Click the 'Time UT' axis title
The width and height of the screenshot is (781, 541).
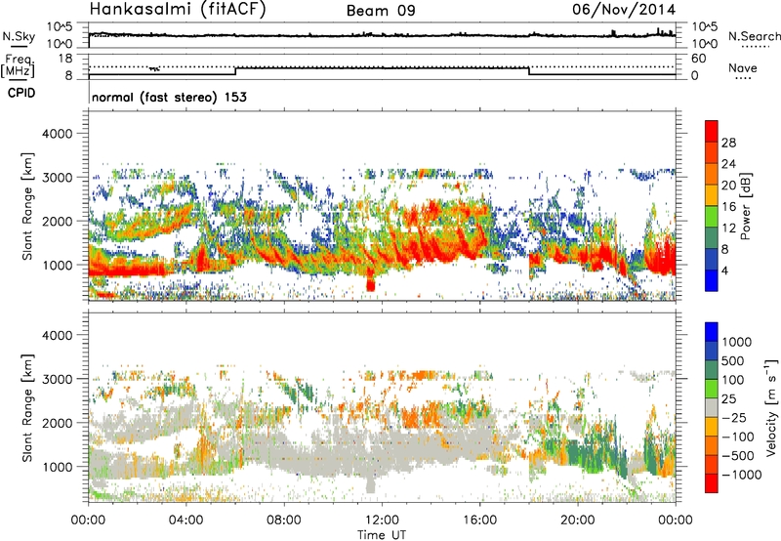pyautogui.click(x=382, y=535)
